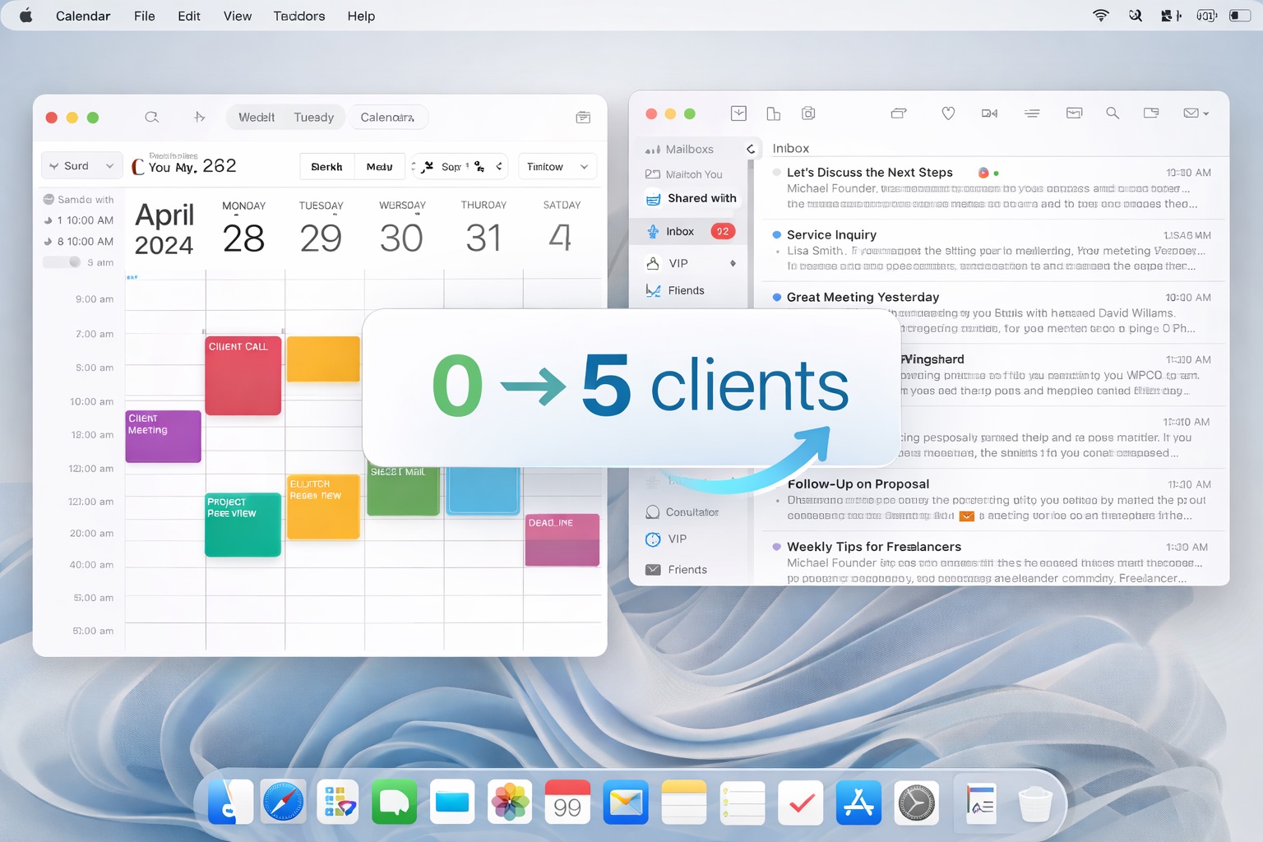Viewport: 1263px width, 842px height.
Task: Open Mail from the Dock
Action: click(x=626, y=802)
